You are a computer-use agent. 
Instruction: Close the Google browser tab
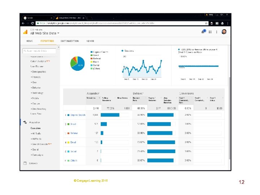pos(51,18)
